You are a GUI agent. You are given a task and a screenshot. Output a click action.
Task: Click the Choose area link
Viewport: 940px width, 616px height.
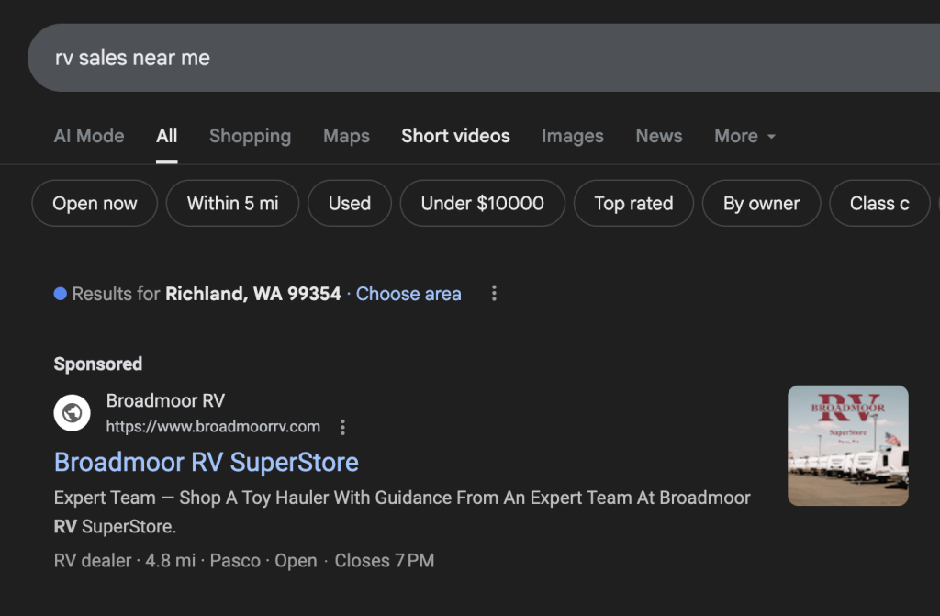[408, 294]
